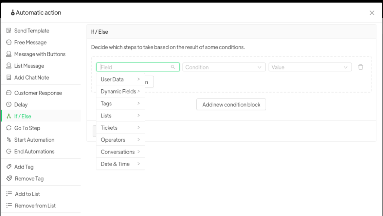This screenshot has height=216, width=383.
Task: Delete the condition with trash icon
Action: (x=361, y=67)
